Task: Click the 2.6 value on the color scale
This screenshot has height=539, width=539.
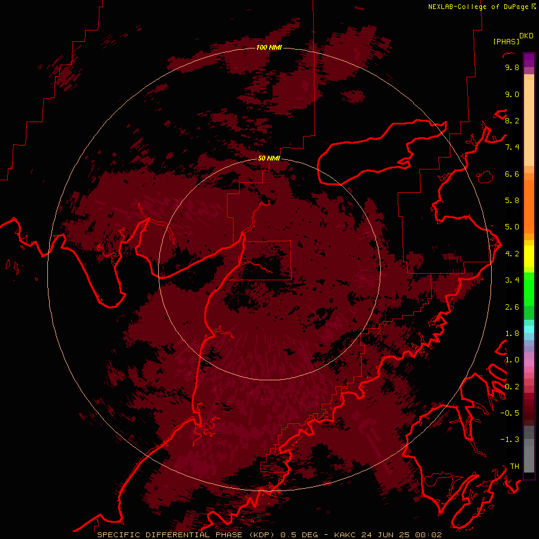Action: click(x=512, y=307)
